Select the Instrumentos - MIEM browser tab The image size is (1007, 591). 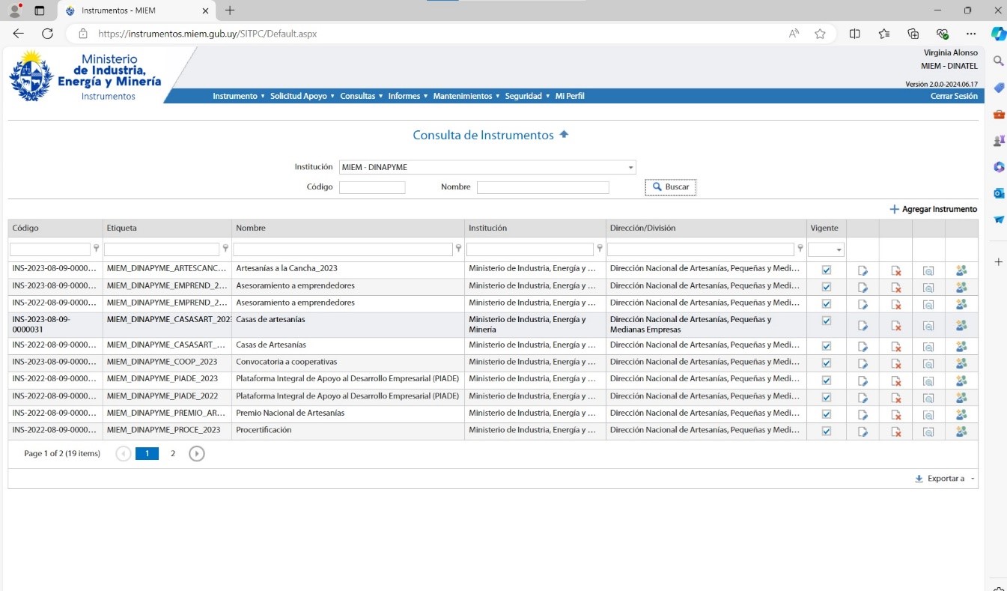135,10
